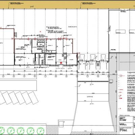135x135 pixels.
Task: Click the Legende heading
Action: [131, 73]
